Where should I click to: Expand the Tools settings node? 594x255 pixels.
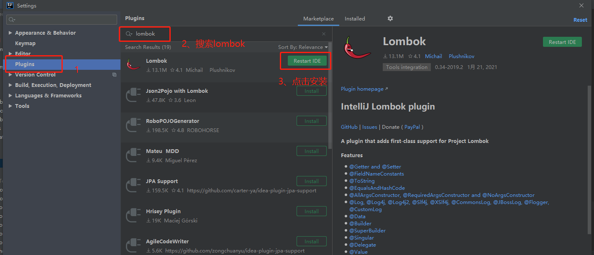pyautogui.click(x=11, y=106)
